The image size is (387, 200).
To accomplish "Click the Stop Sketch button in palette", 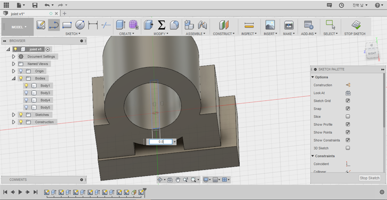I will (370, 178).
